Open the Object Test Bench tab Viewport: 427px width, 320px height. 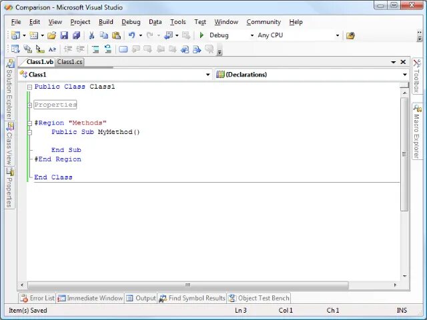[259, 298]
